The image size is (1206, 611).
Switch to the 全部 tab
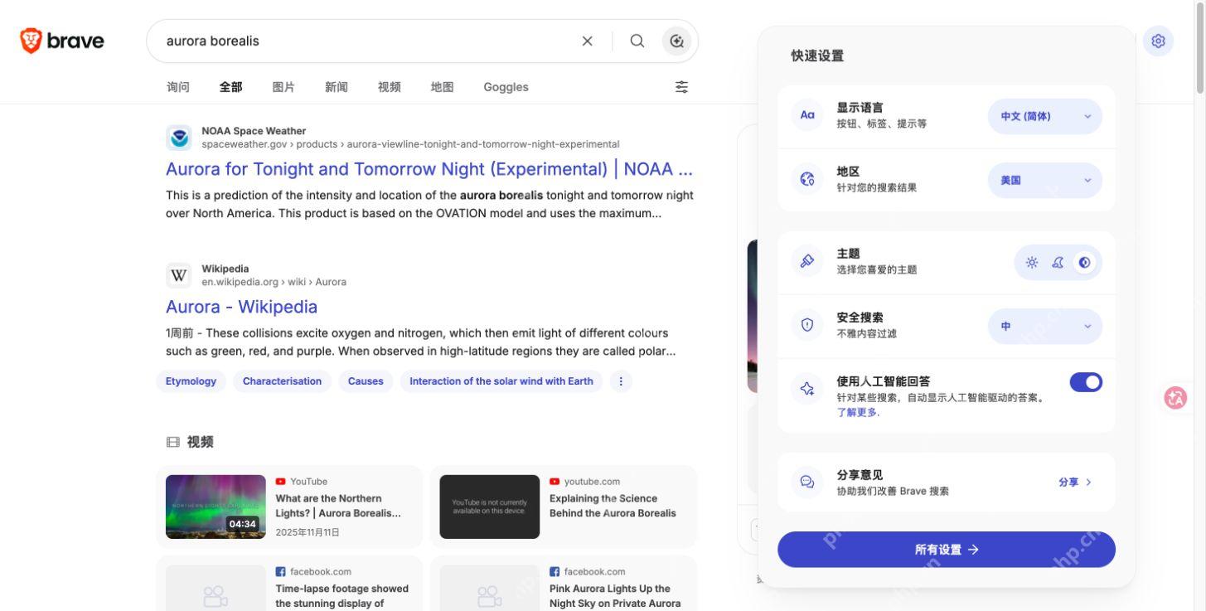pos(230,87)
